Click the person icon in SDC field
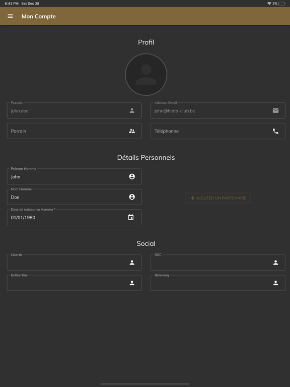 (x=276, y=263)
